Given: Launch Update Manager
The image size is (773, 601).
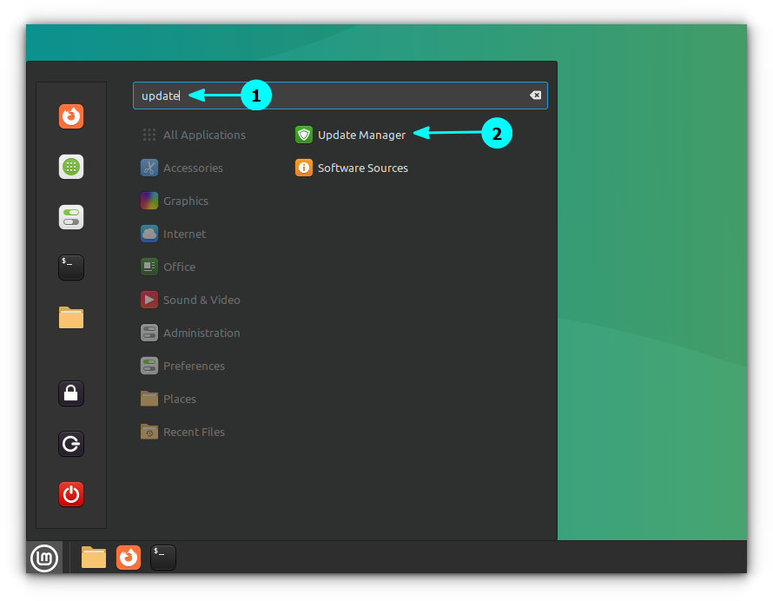Looking at the screenshot, I should click(362, 135).
